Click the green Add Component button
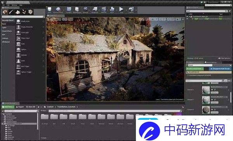 tap(195, 69)
